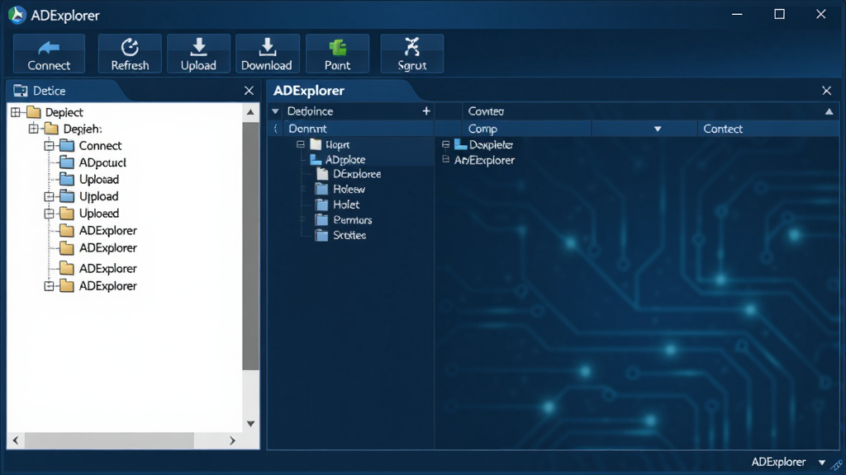Select the Roleaw tree item
The image size is (846, 475).
[x=349, y=189]
